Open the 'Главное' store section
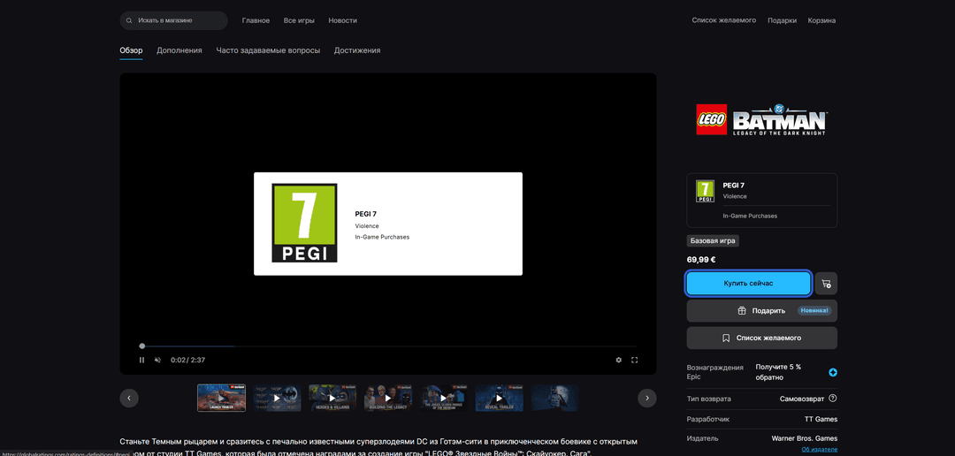The width and height of the screenshot is (955, 456). [256, 20]
